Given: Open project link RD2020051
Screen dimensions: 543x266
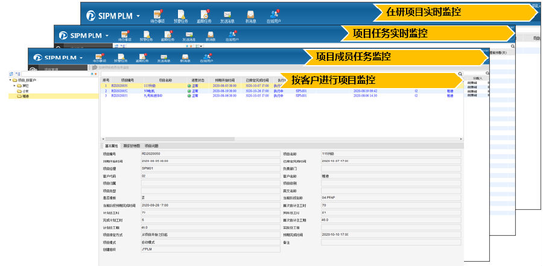Looking at the screenshot, I should click(x=119, y=95).
